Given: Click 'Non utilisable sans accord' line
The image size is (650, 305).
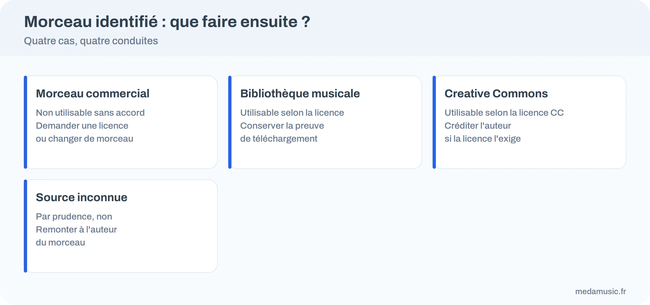Looking at the screenshot, I should (90, 112).
